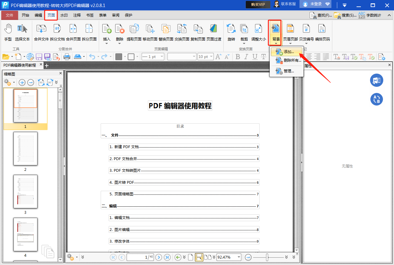
Task: Select the page 2 thumbnail
Action: [x=25, y=149]
